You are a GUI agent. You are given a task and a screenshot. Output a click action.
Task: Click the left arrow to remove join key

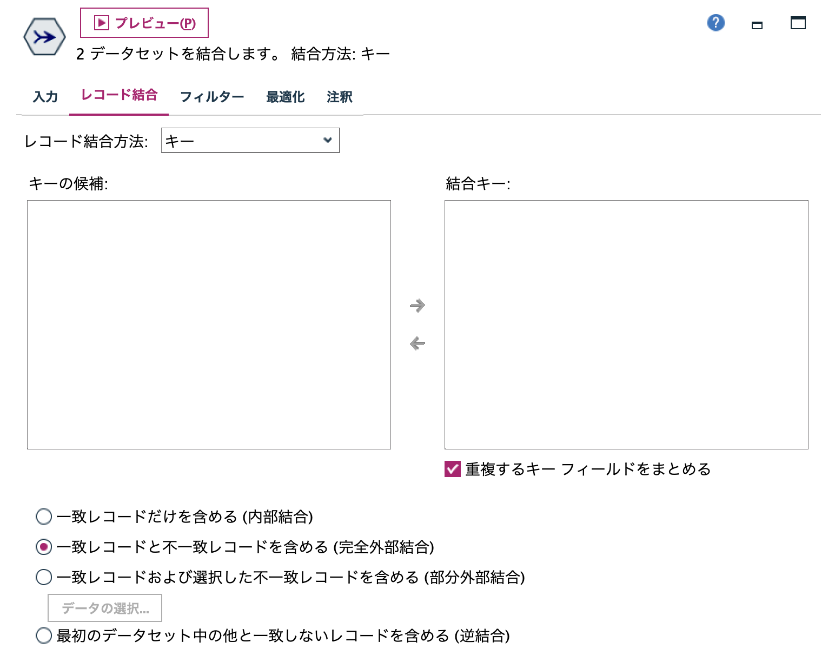[417, 342]
